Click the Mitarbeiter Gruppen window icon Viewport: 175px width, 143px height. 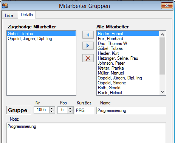tap(5, 6)
